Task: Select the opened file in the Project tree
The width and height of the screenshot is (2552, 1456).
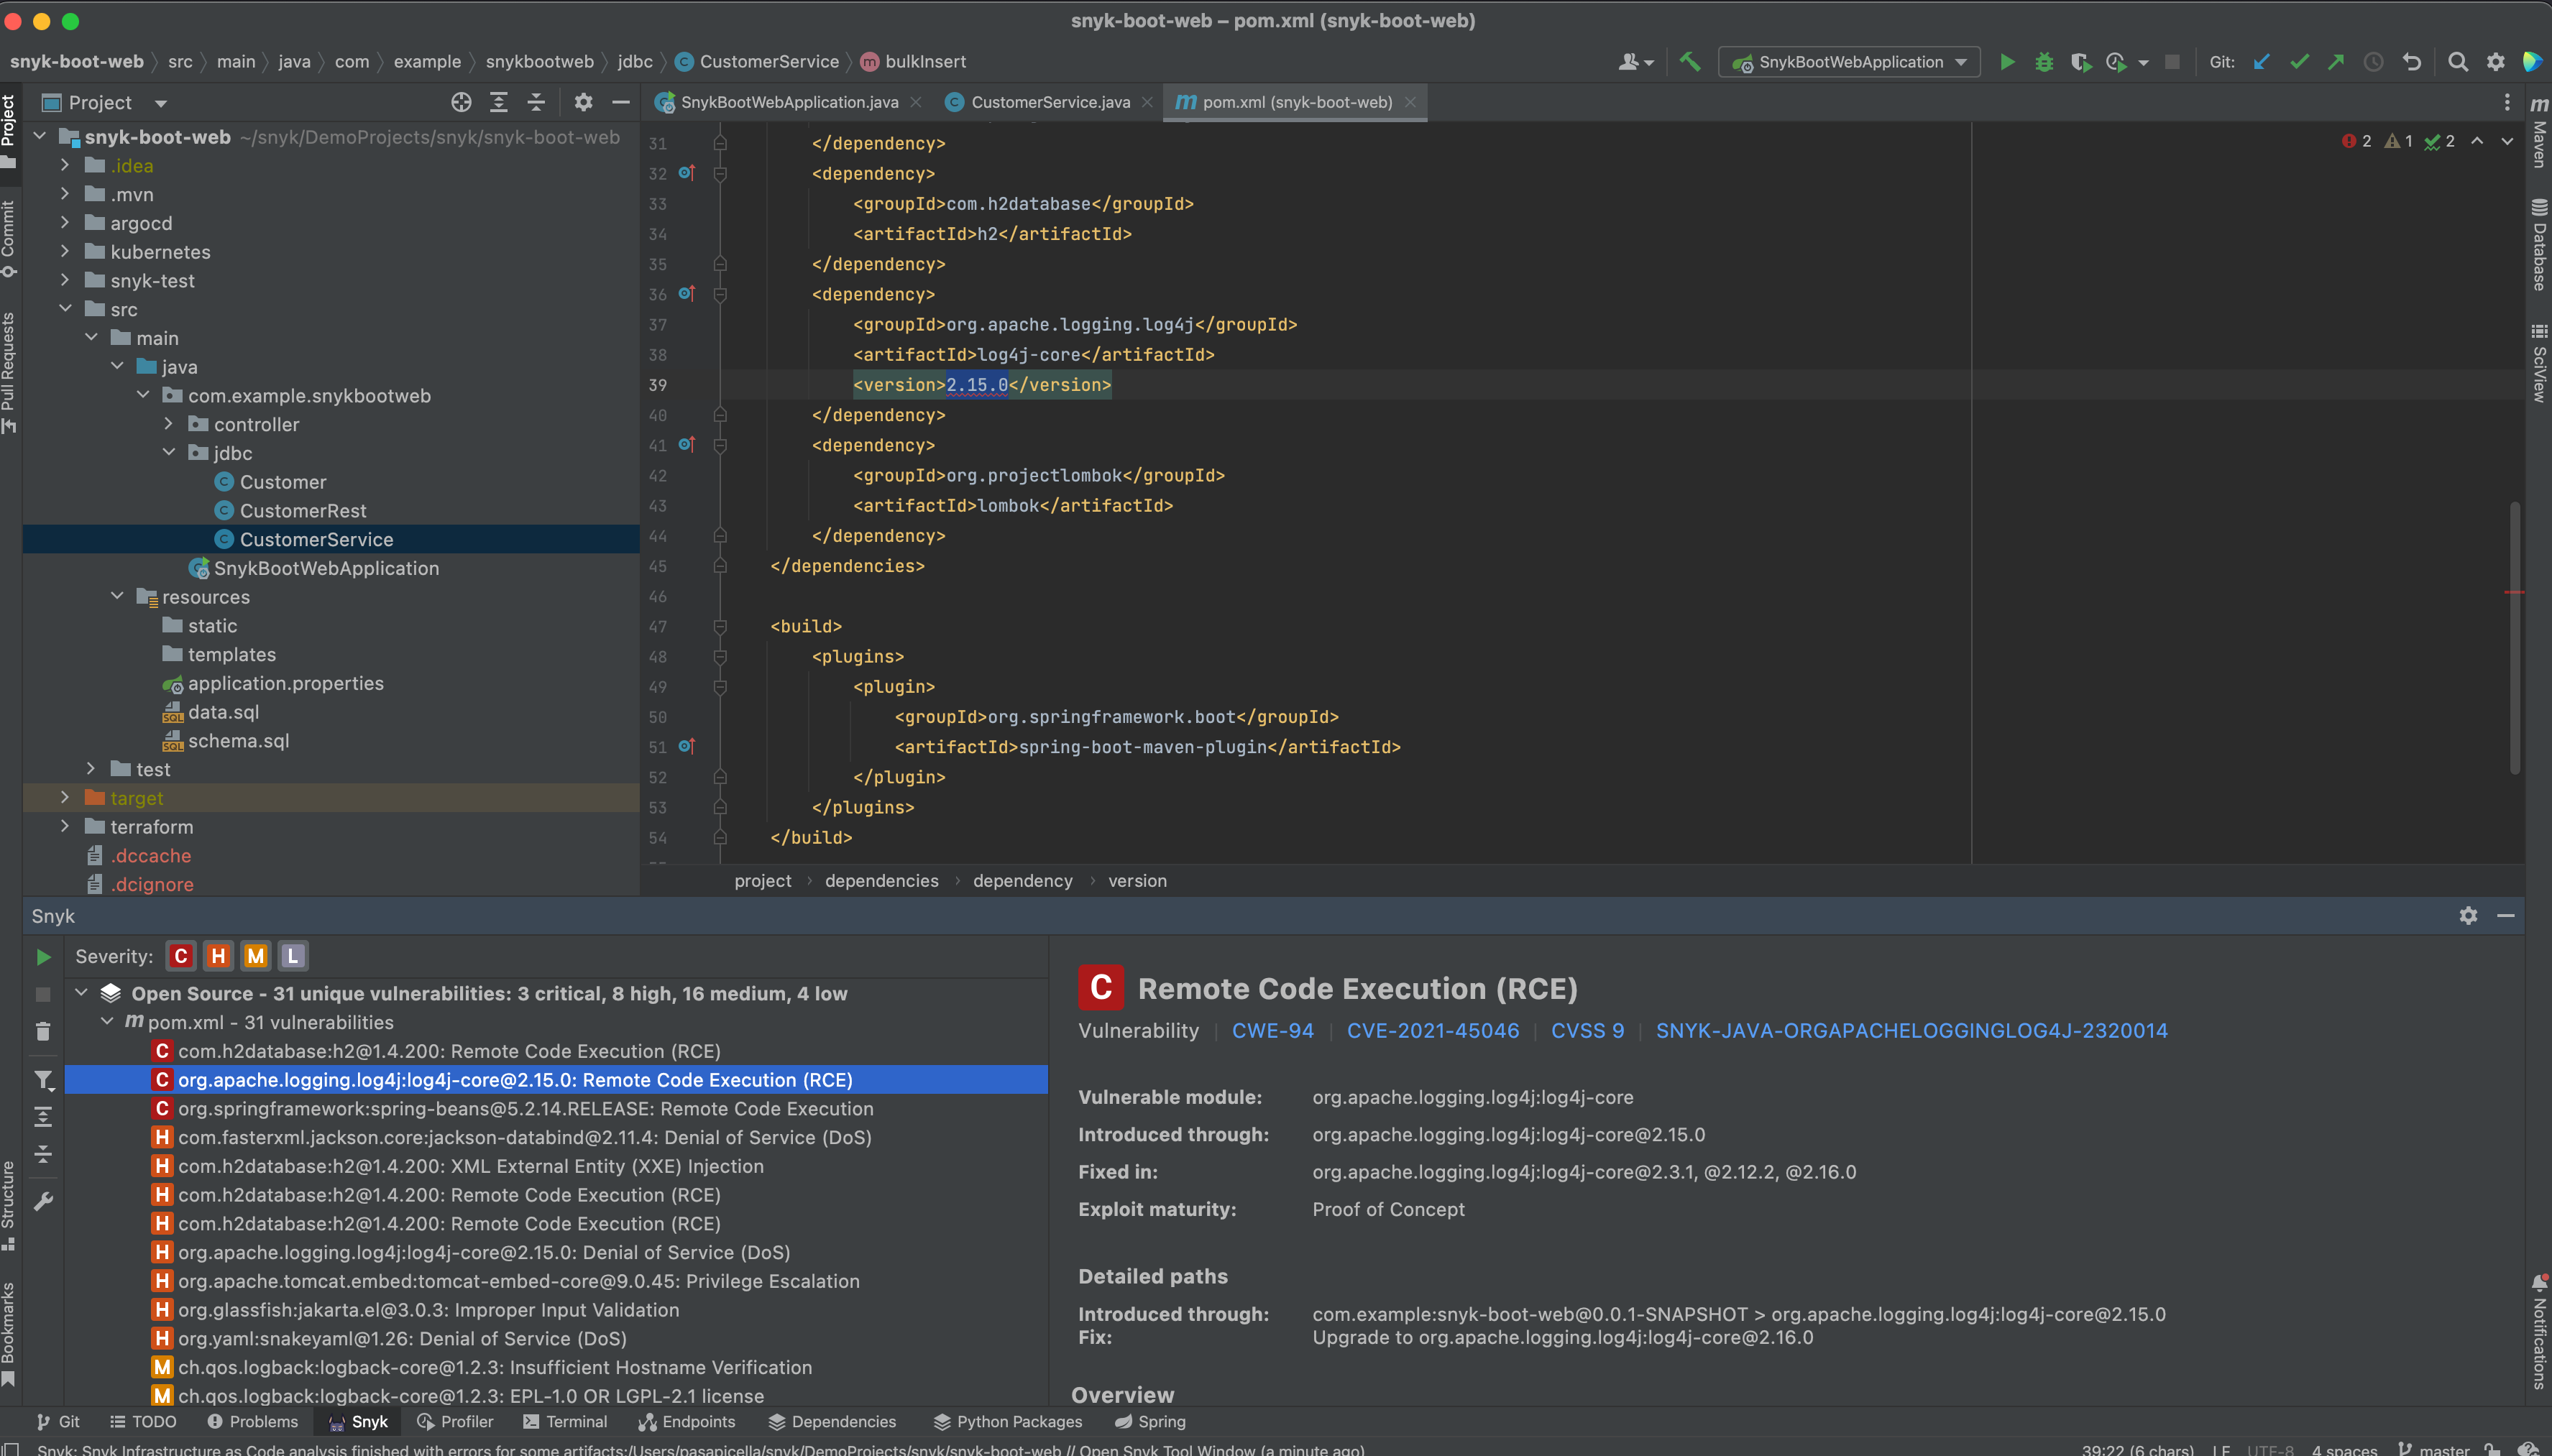Action: (461, 102)
